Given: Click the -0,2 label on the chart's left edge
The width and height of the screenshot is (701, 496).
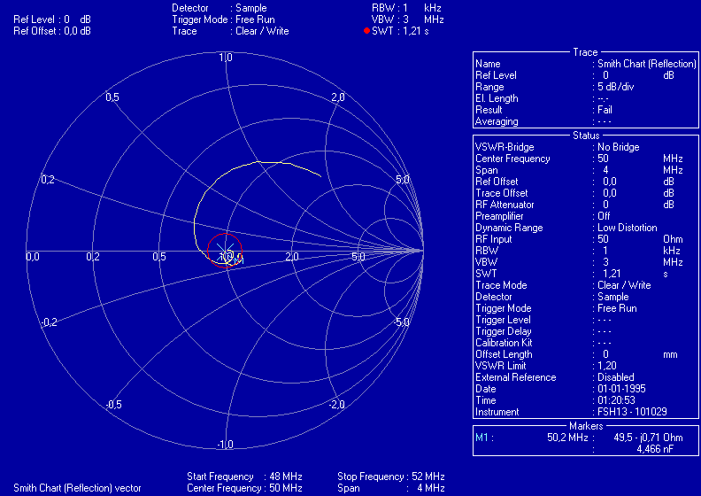Looking at the screenshot, I should click(x=49, y=322).
